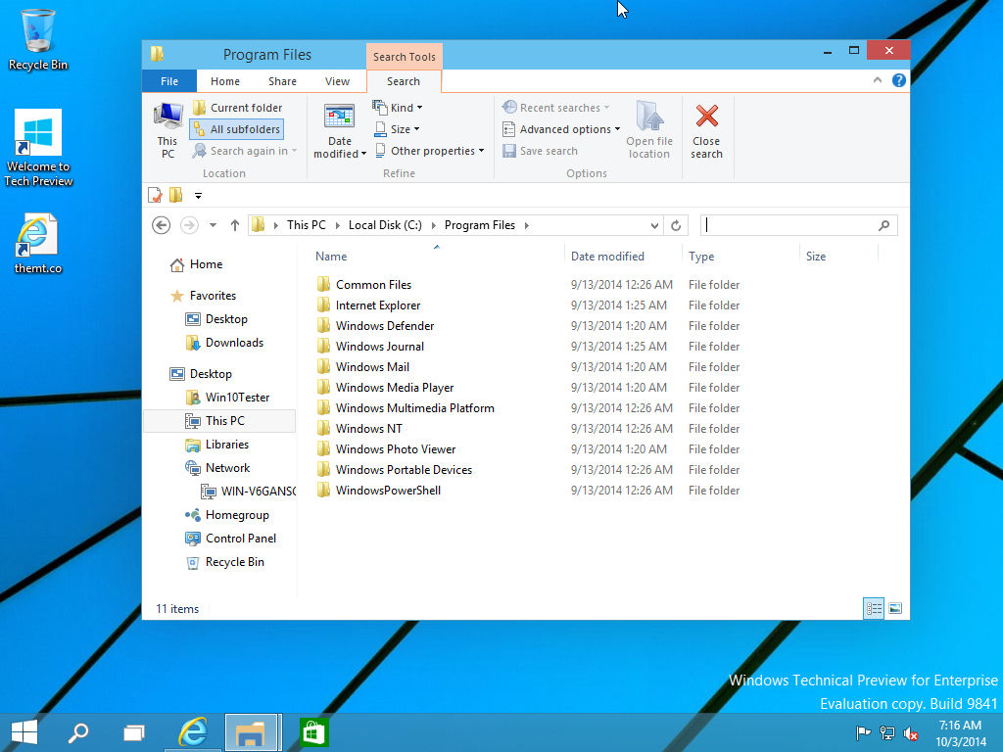This screenshot has width=1003, height=752.
Task: Toggle All subfolders search option
Action: coord(236,128)
